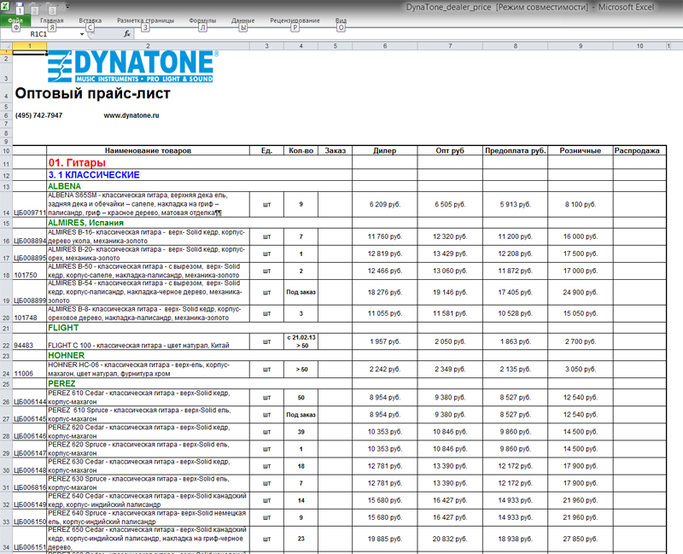This screenshot has height=554, width=683.
Task: Switch to the Вставка ribbon tab
Action: tap(90, 20)
